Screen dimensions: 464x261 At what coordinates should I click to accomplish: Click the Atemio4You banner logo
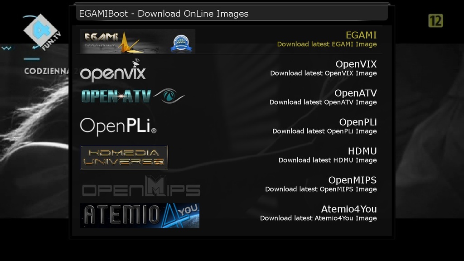pos(140,215)
